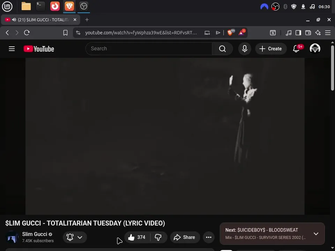The width and height of the screenshot is (335, 251).
Task: Open the account avatar menu
Action: coord(315,48)
